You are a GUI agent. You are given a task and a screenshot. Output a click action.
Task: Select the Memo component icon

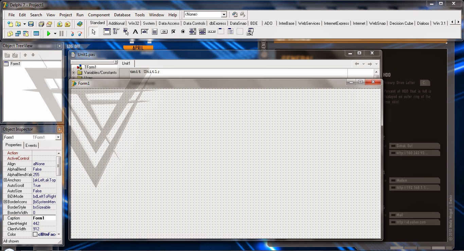point(155,32)
